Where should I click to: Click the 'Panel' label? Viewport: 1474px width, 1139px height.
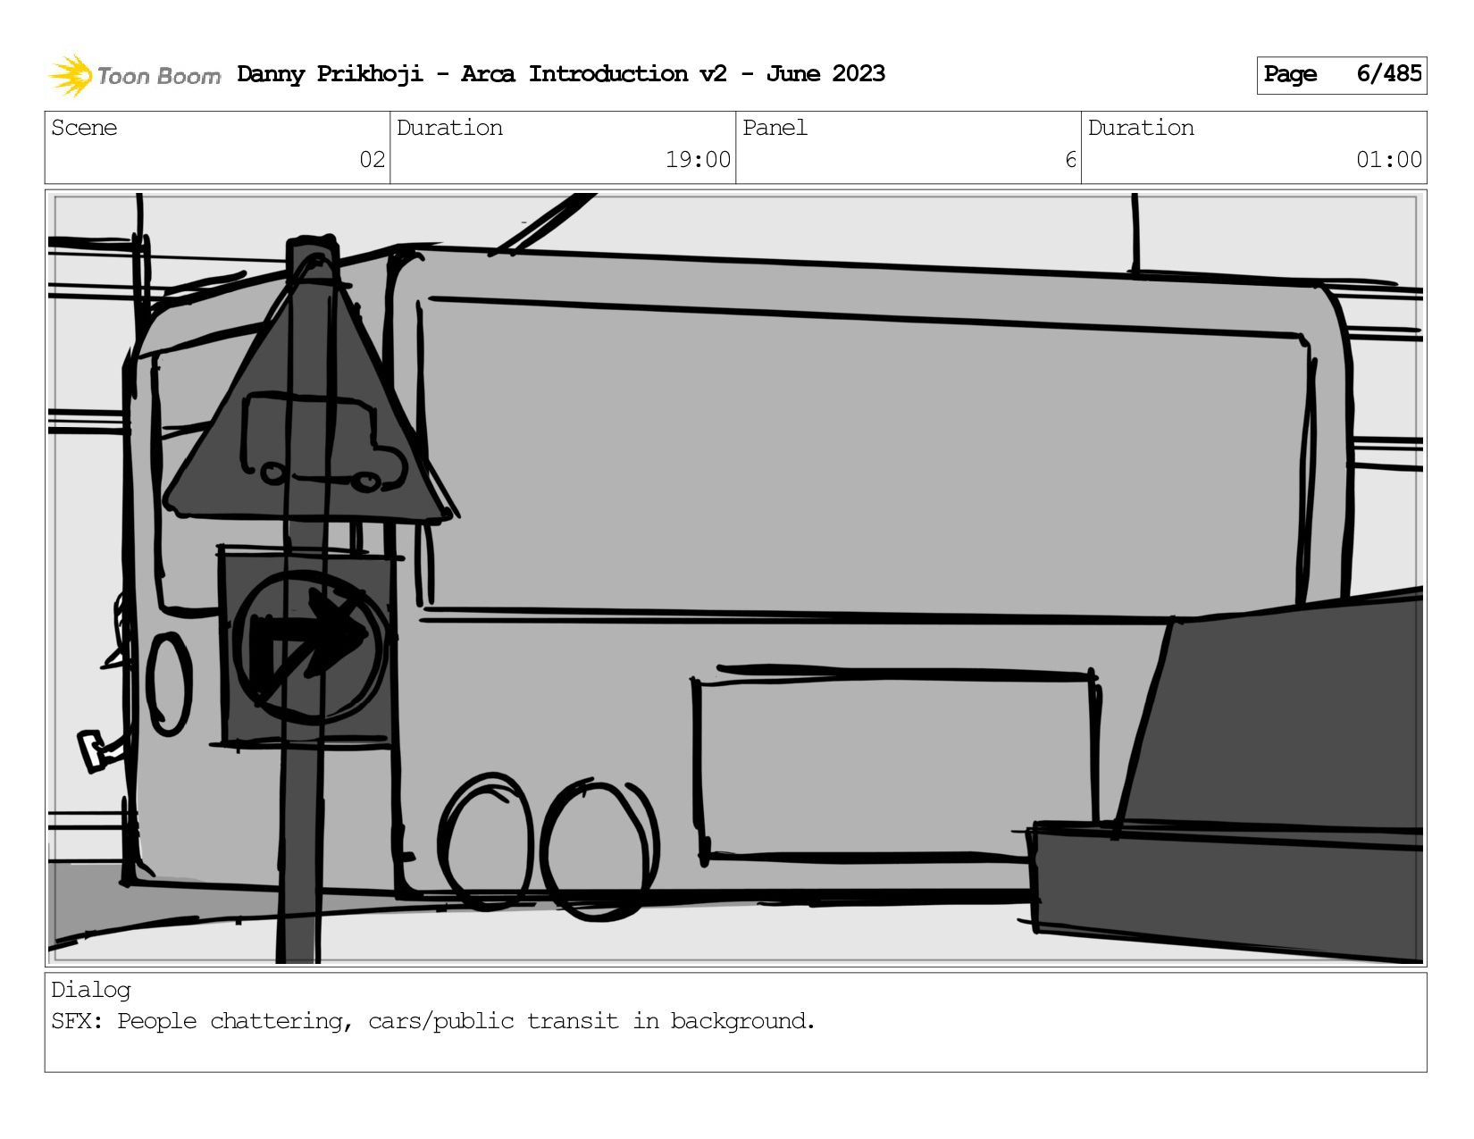(775, 128)
